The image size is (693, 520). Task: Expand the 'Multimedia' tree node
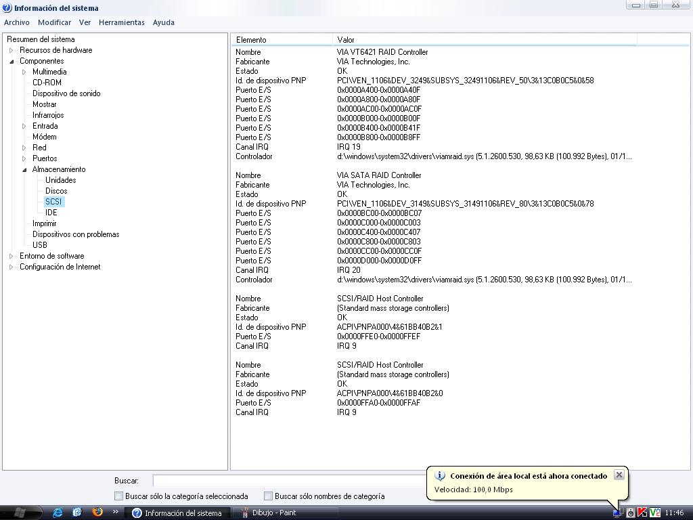[x=24, y=72]
